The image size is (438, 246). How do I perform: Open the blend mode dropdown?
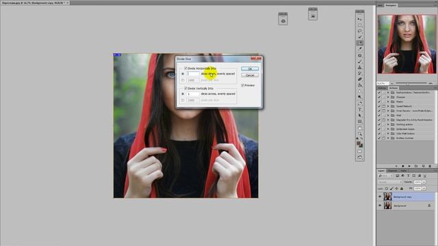tap(390, 182)
